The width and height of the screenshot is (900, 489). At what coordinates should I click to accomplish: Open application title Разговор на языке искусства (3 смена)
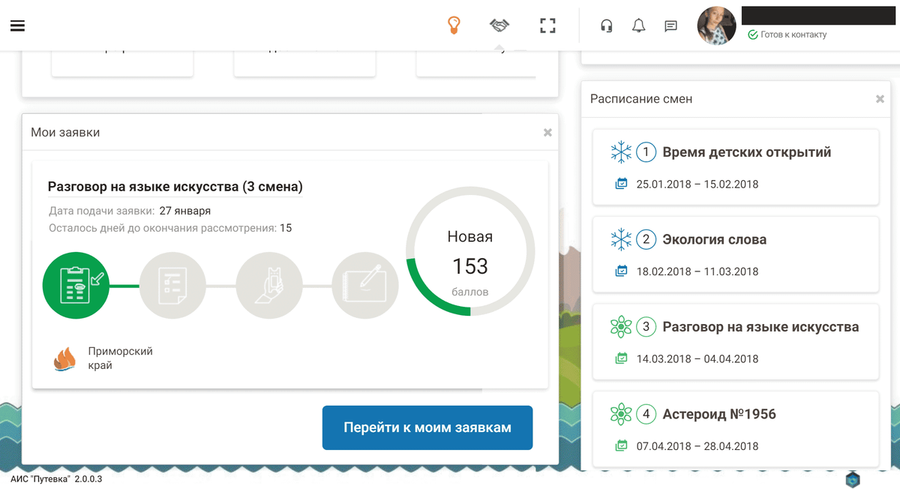click(175, 187)
